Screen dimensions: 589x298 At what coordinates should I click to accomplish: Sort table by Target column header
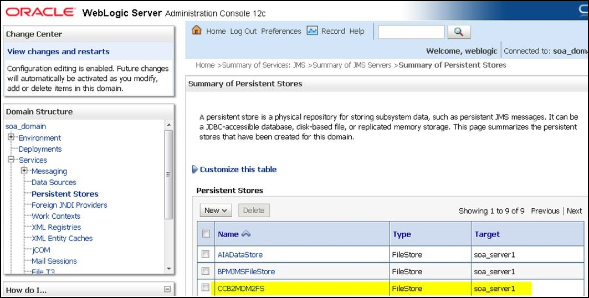point(487,234)
